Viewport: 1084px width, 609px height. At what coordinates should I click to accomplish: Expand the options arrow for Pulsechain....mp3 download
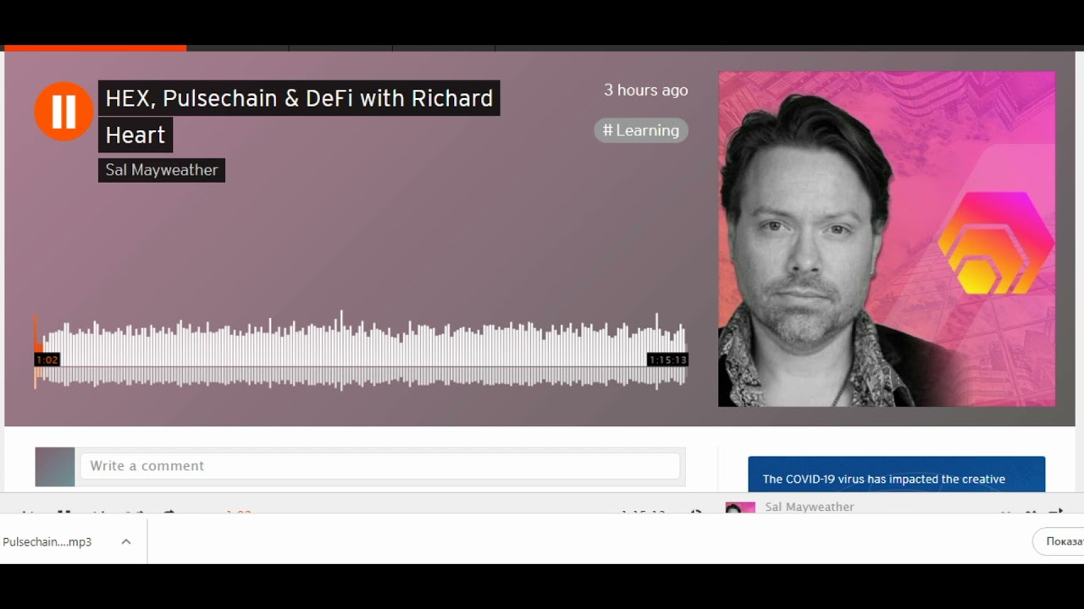click(126, 541)
